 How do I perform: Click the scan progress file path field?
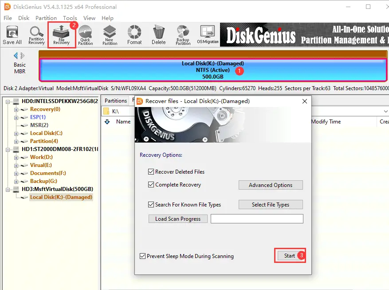coord(257,219)
